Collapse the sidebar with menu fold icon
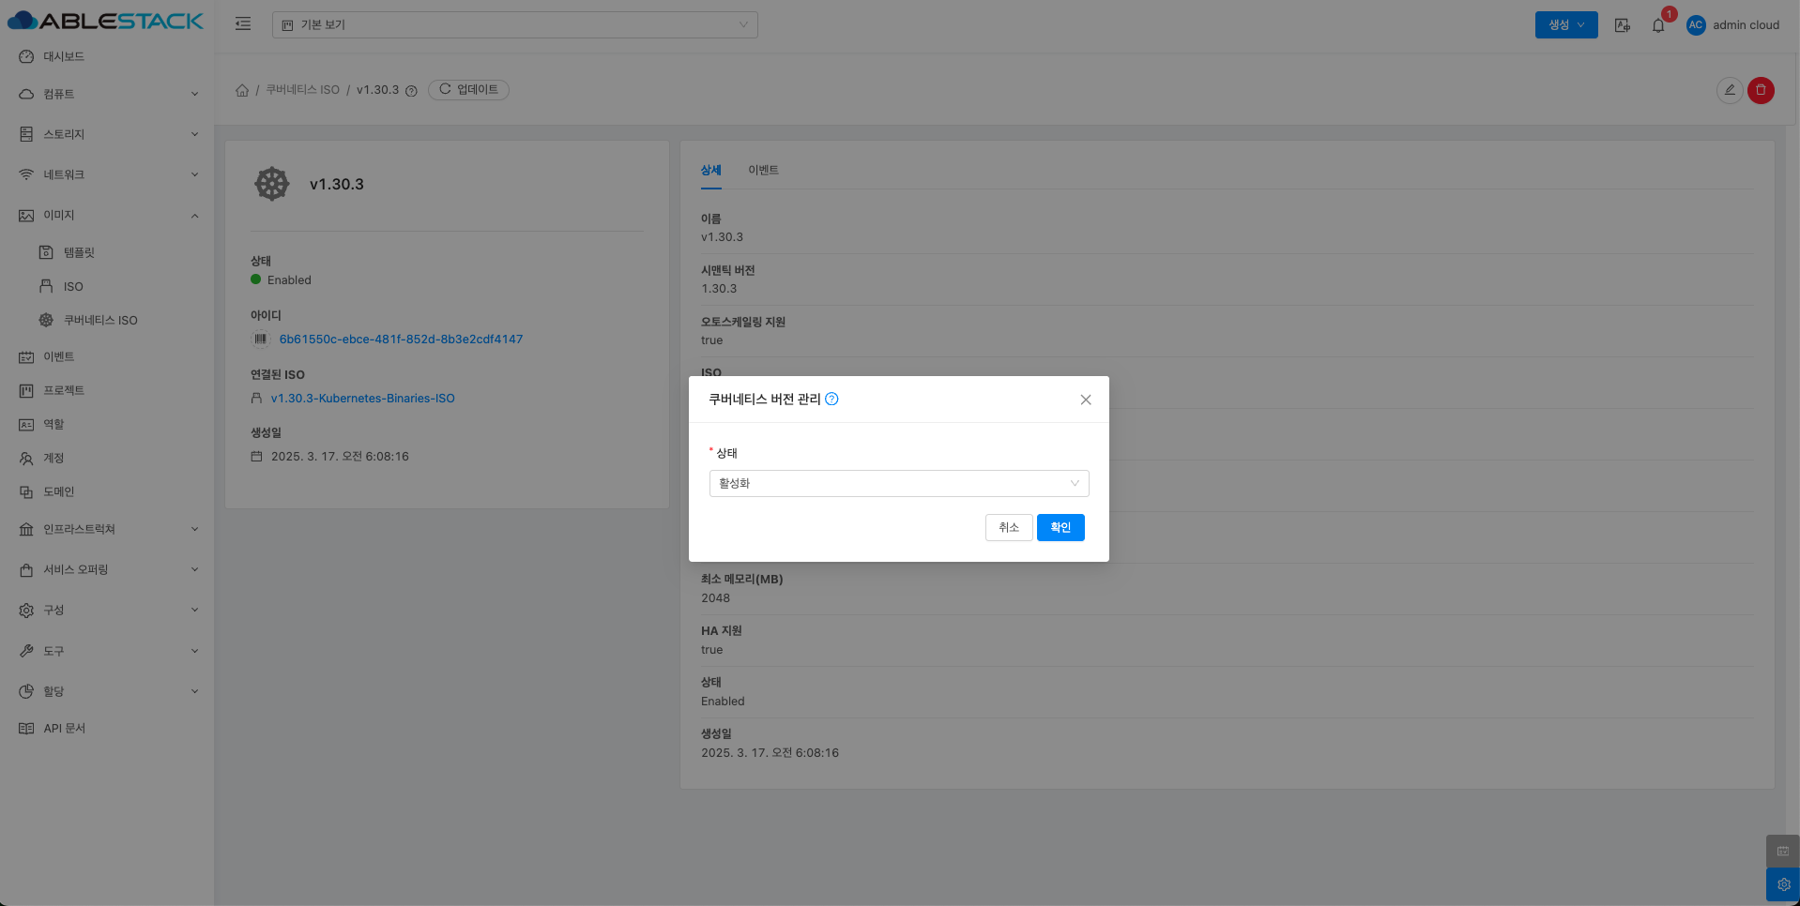 coord(243,24)
